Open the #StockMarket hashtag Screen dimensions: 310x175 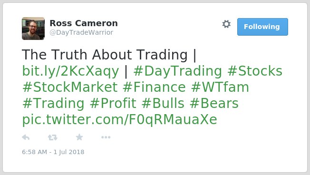(70, 87)
